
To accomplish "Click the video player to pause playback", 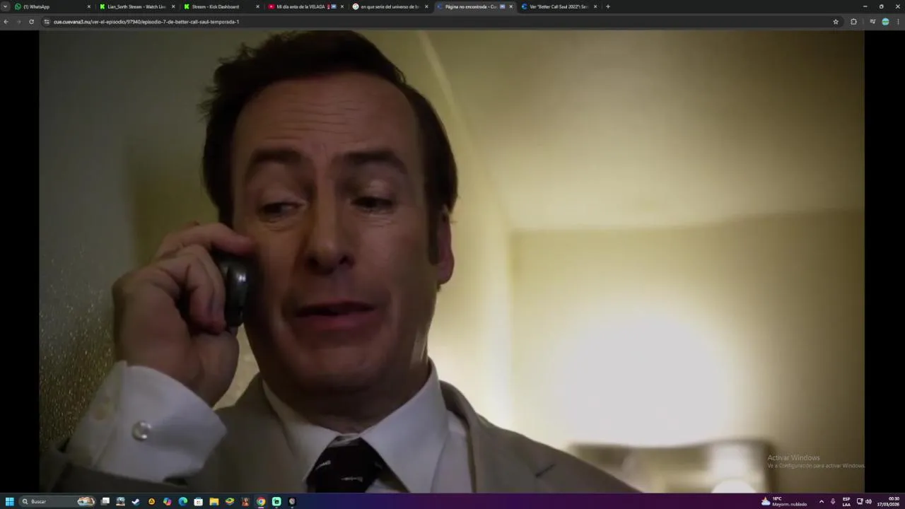I will tap(452, 261).
